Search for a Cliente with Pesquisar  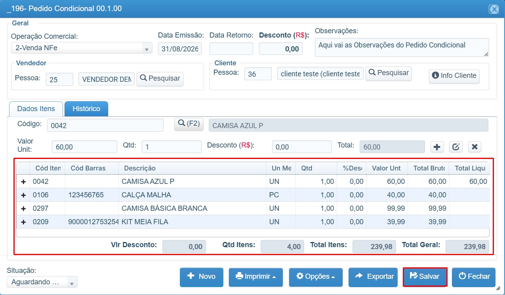coord(389,73)
